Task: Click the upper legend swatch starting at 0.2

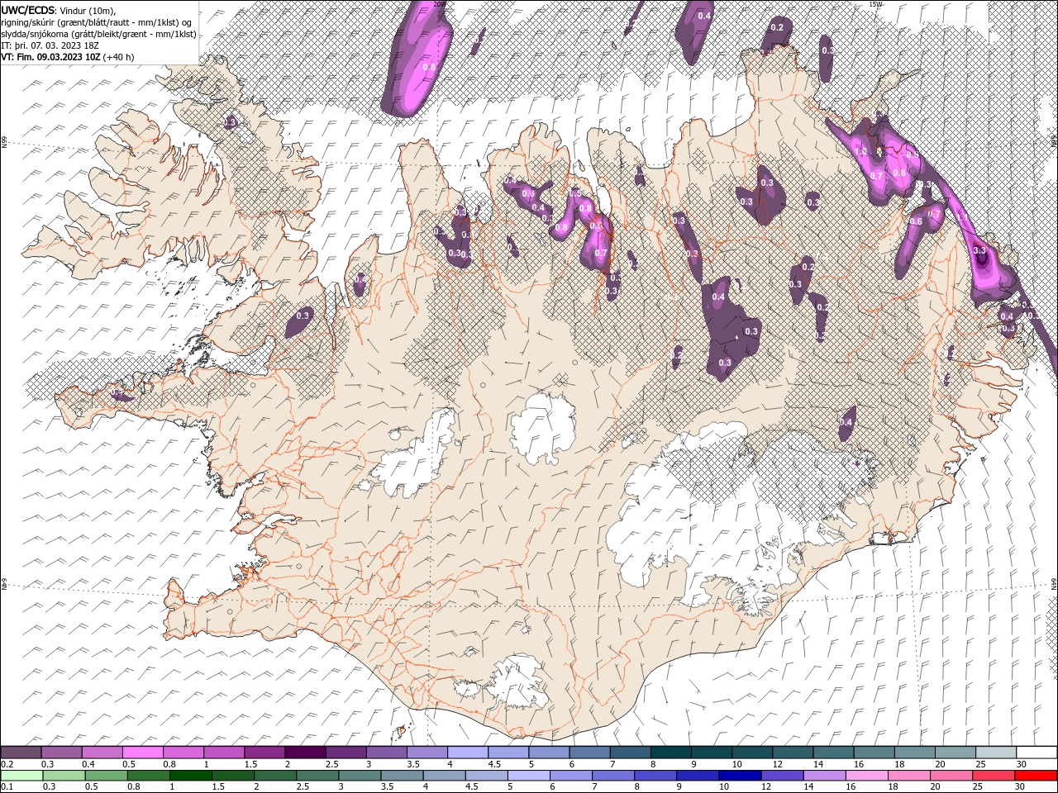Action: (21, 753)
